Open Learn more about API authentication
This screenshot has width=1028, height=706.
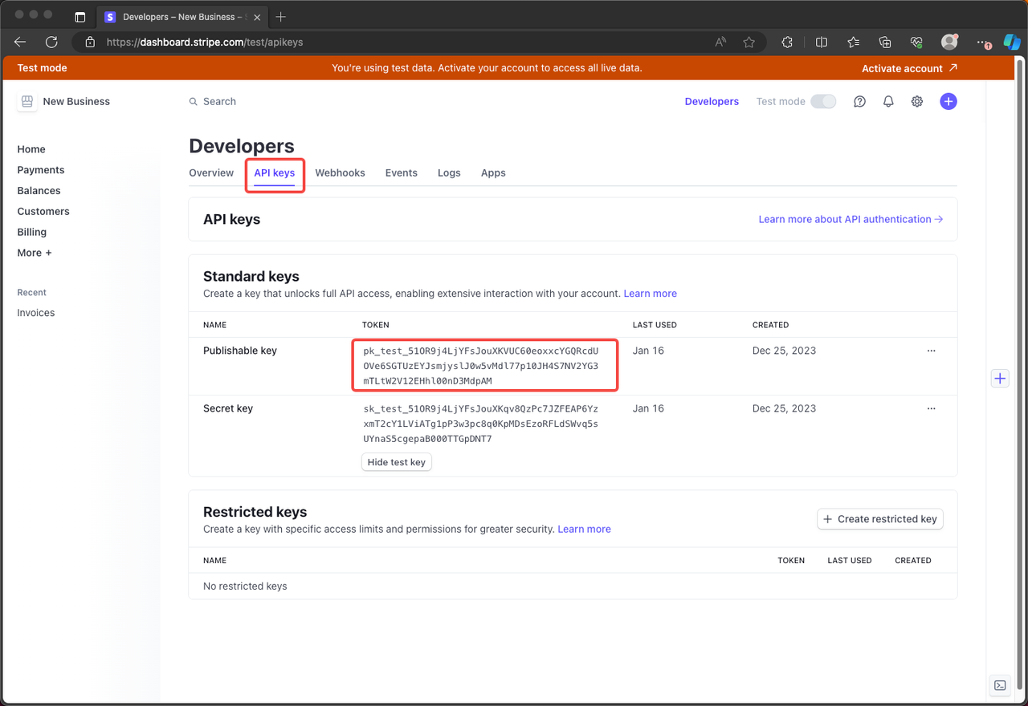[x=851, y=219]
